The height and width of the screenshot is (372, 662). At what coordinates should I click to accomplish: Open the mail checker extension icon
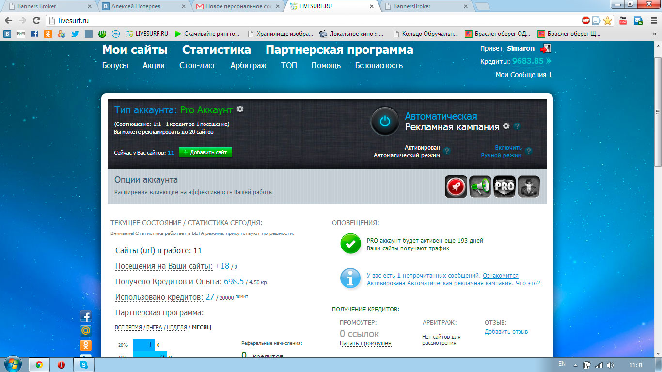point(638,20)
